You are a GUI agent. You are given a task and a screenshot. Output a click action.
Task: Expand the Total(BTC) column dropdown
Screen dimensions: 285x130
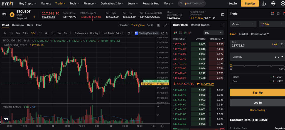(x=217, y=39)
